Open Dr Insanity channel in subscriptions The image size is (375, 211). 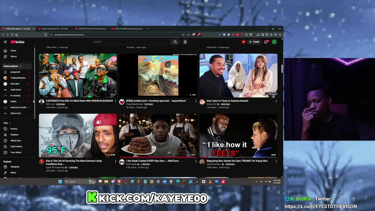coord(15,96)
